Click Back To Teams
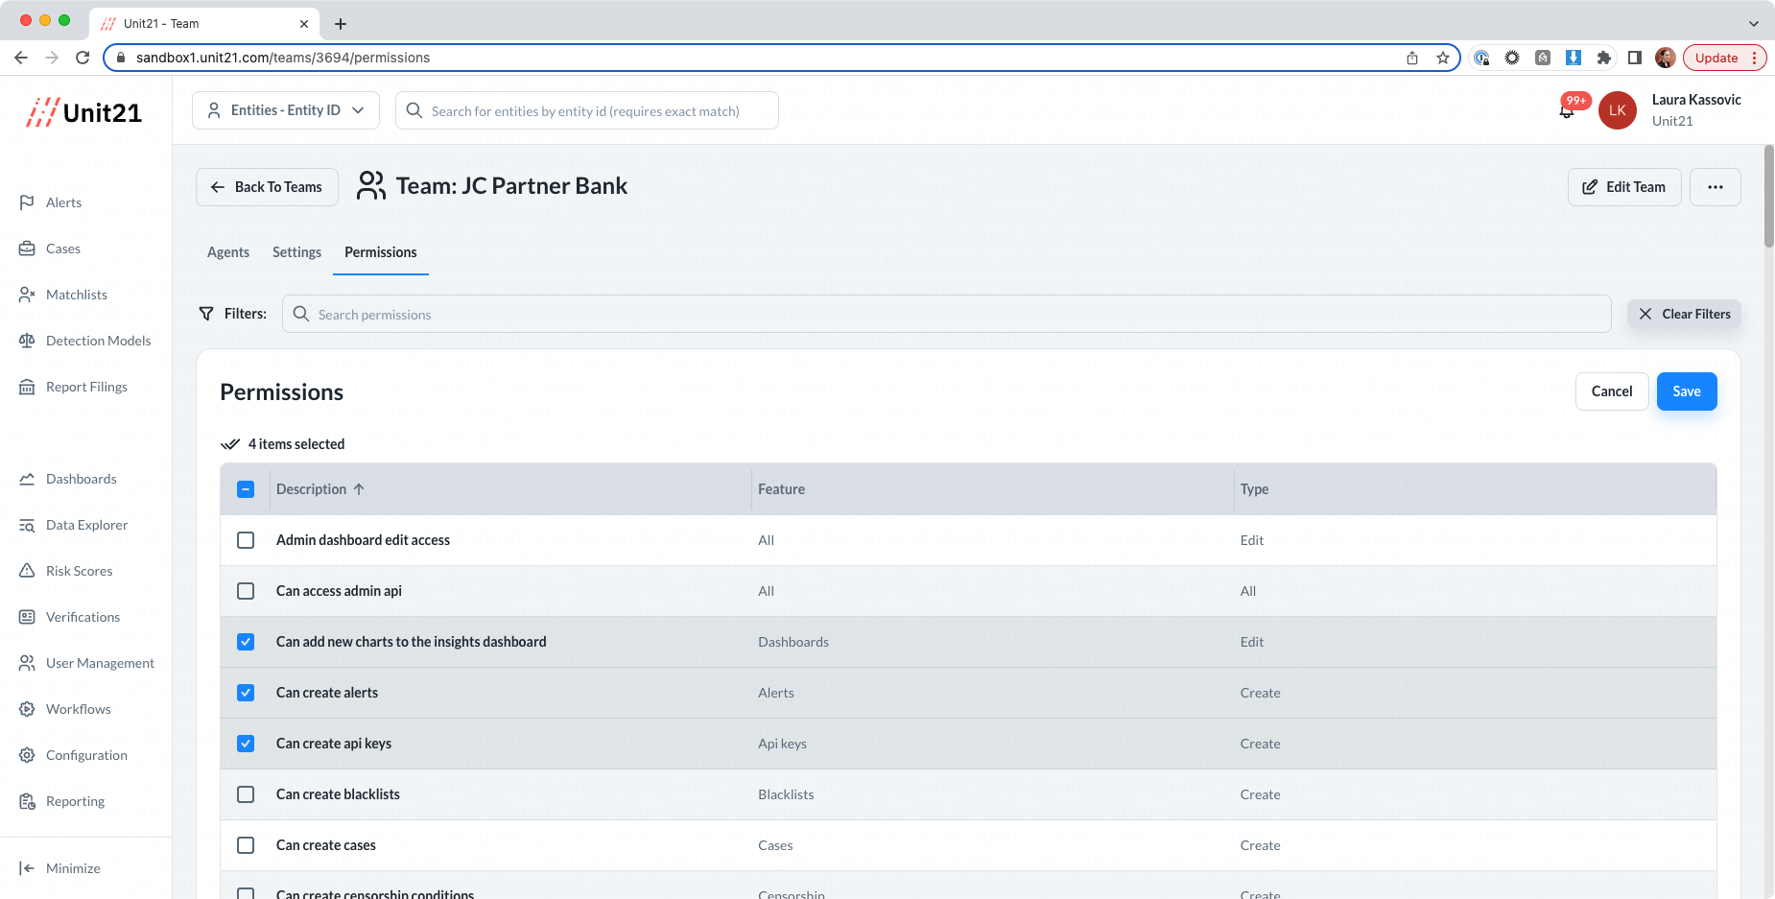 coord(267,187)
